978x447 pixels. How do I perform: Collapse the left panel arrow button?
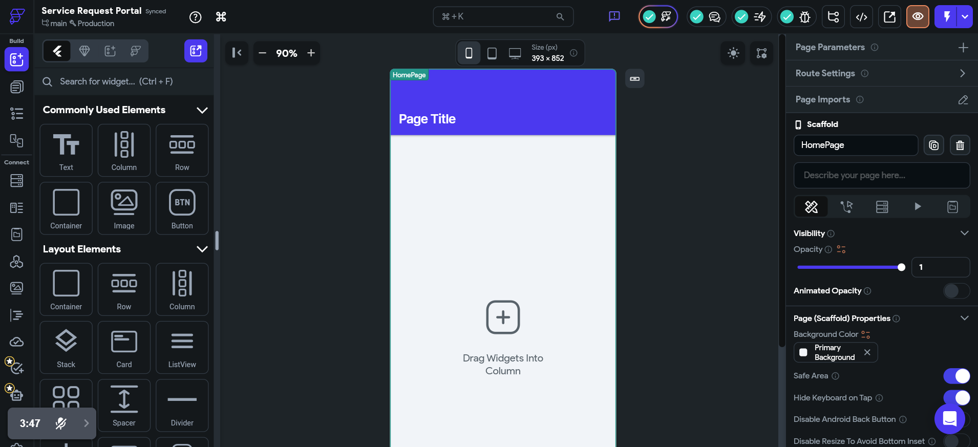point(237,53)
